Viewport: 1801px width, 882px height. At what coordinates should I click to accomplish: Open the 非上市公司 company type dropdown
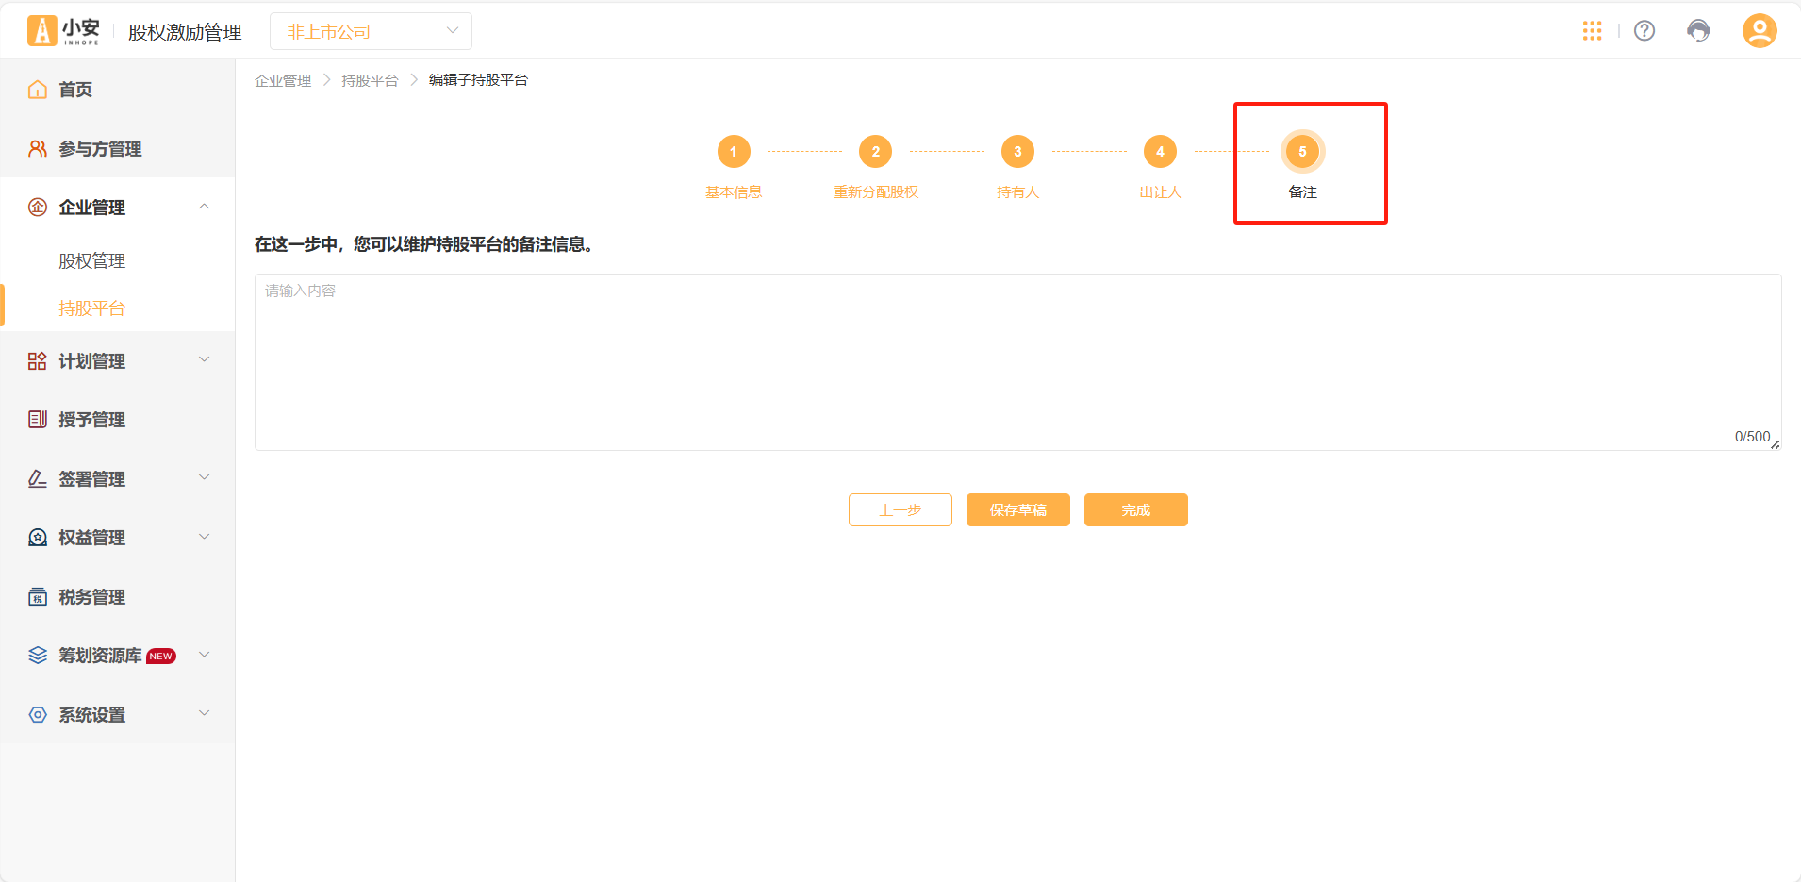(371, 31)
